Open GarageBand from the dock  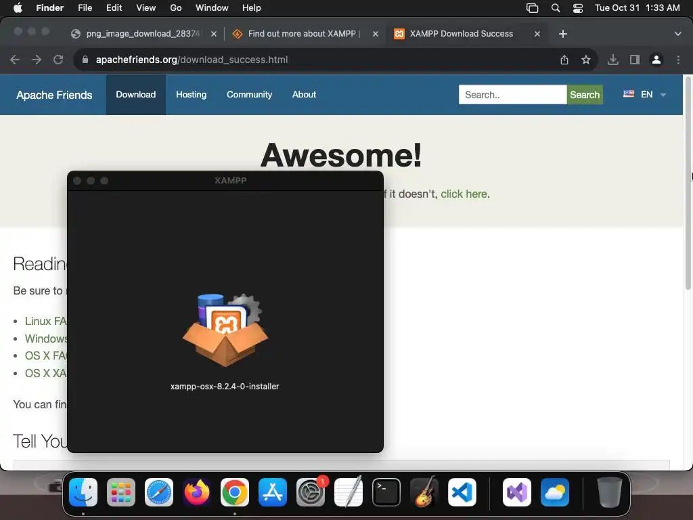pyautogui.click(x=424, y=492)
